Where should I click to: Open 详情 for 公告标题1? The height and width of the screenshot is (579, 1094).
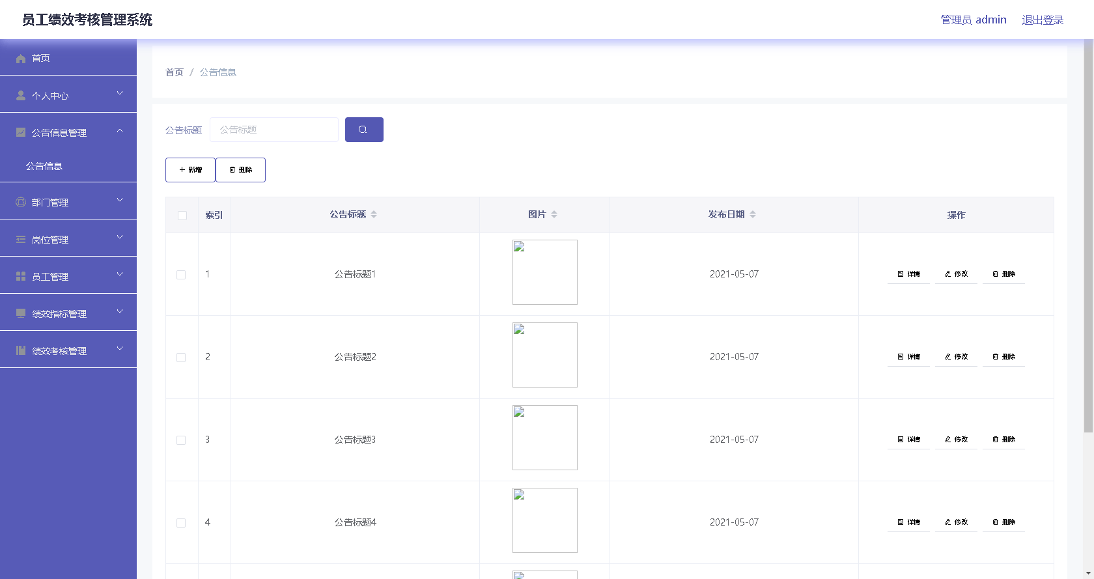click(x=908, y=274)
